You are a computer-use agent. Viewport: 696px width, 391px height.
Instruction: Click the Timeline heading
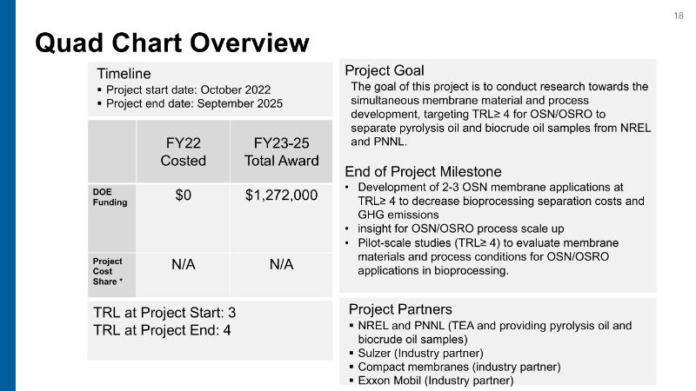tap(124, 74)
